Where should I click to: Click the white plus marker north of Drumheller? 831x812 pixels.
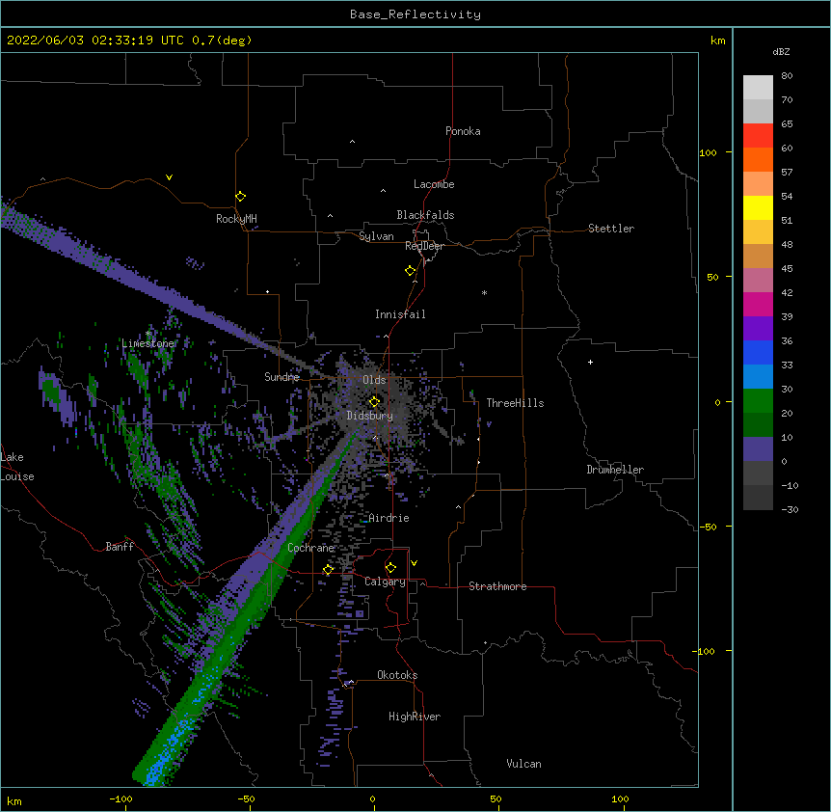click(x=590, y=362)
